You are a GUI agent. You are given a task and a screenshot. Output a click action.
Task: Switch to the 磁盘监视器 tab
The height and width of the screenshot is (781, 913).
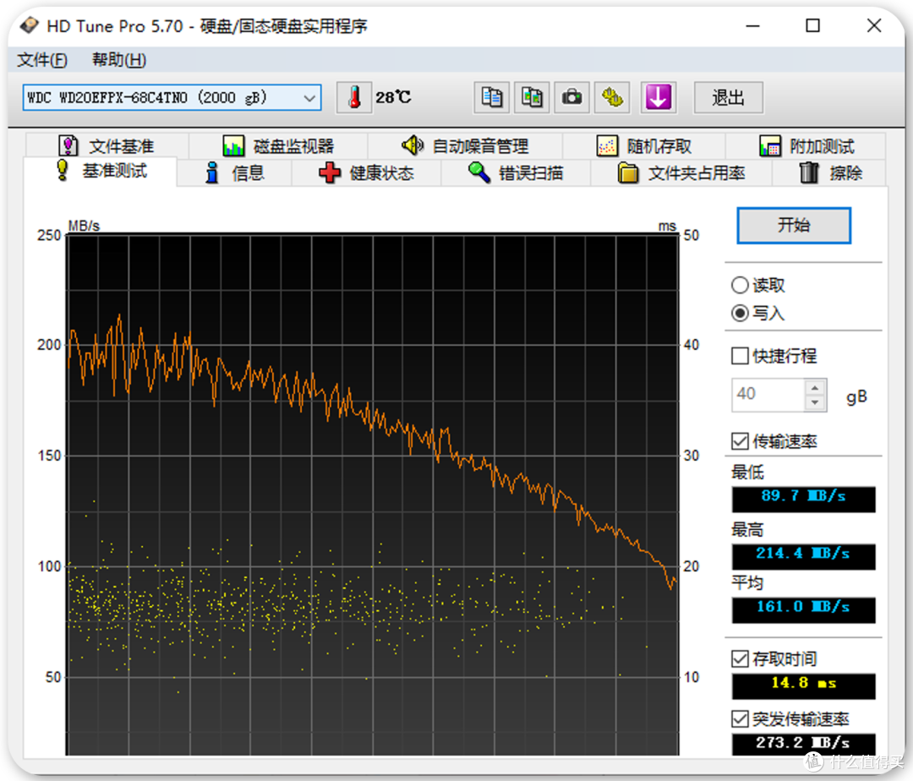coord(278,145)
